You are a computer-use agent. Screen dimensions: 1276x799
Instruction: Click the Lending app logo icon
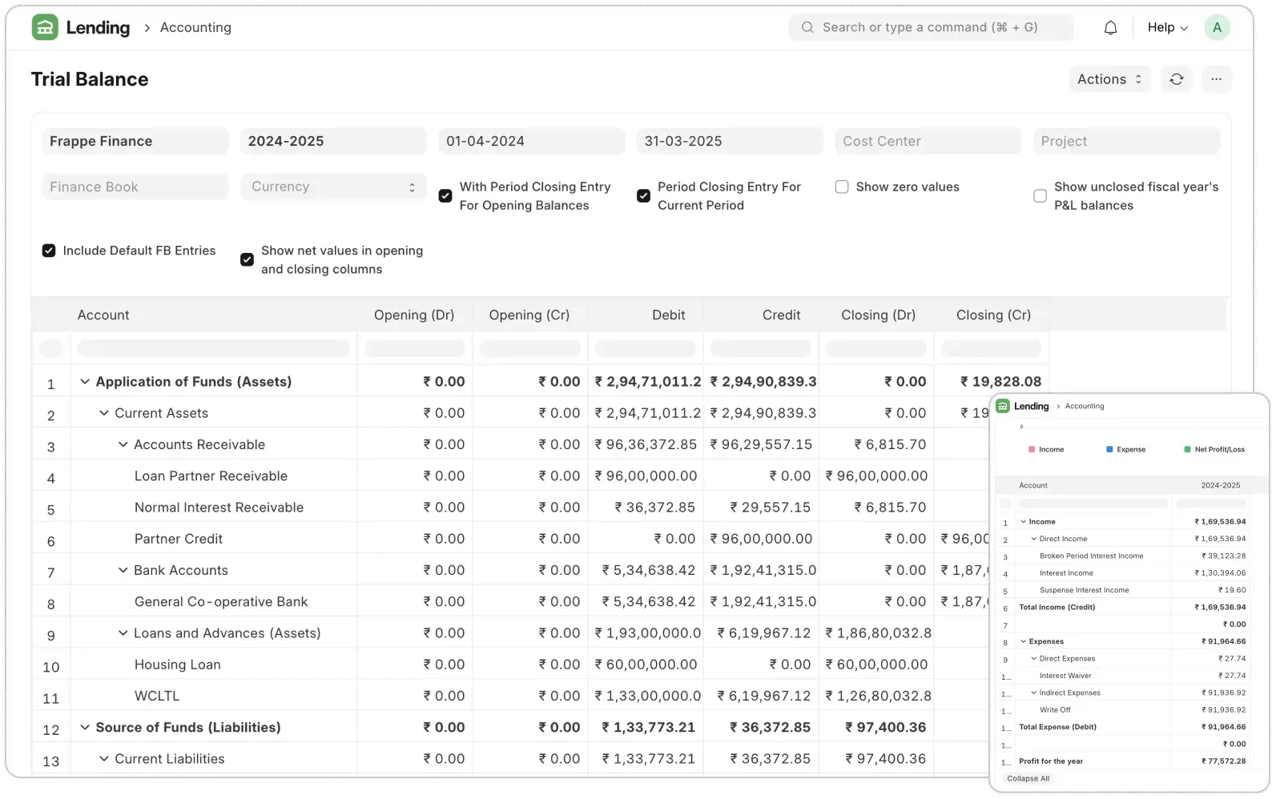click(x=45, y=27)
